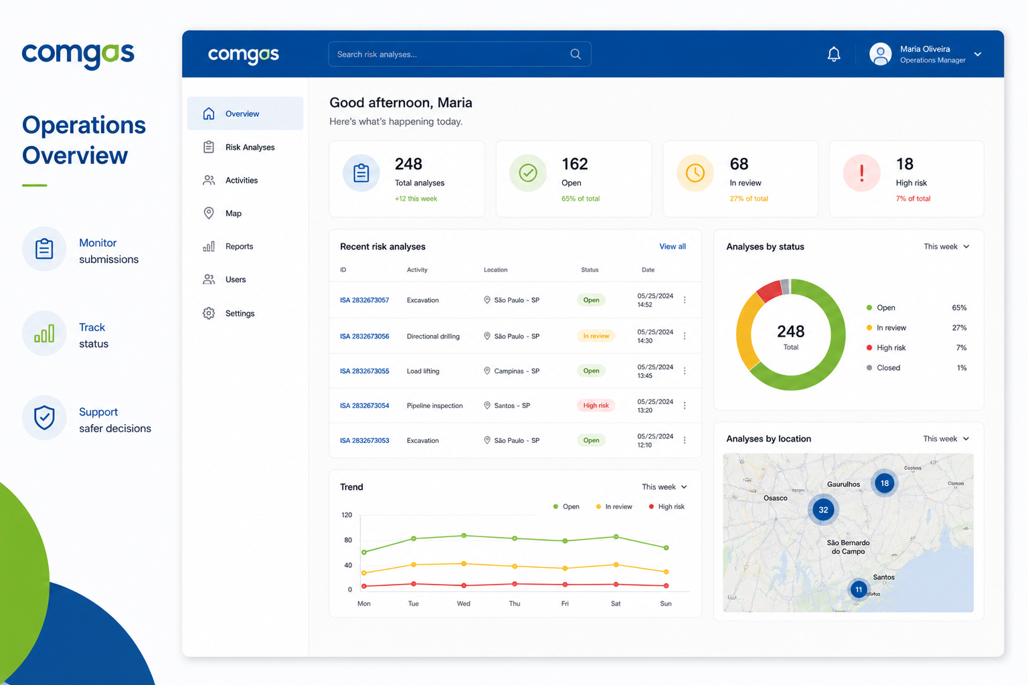
Task: Open Reports menu item
Action: [x=245, y=246]
